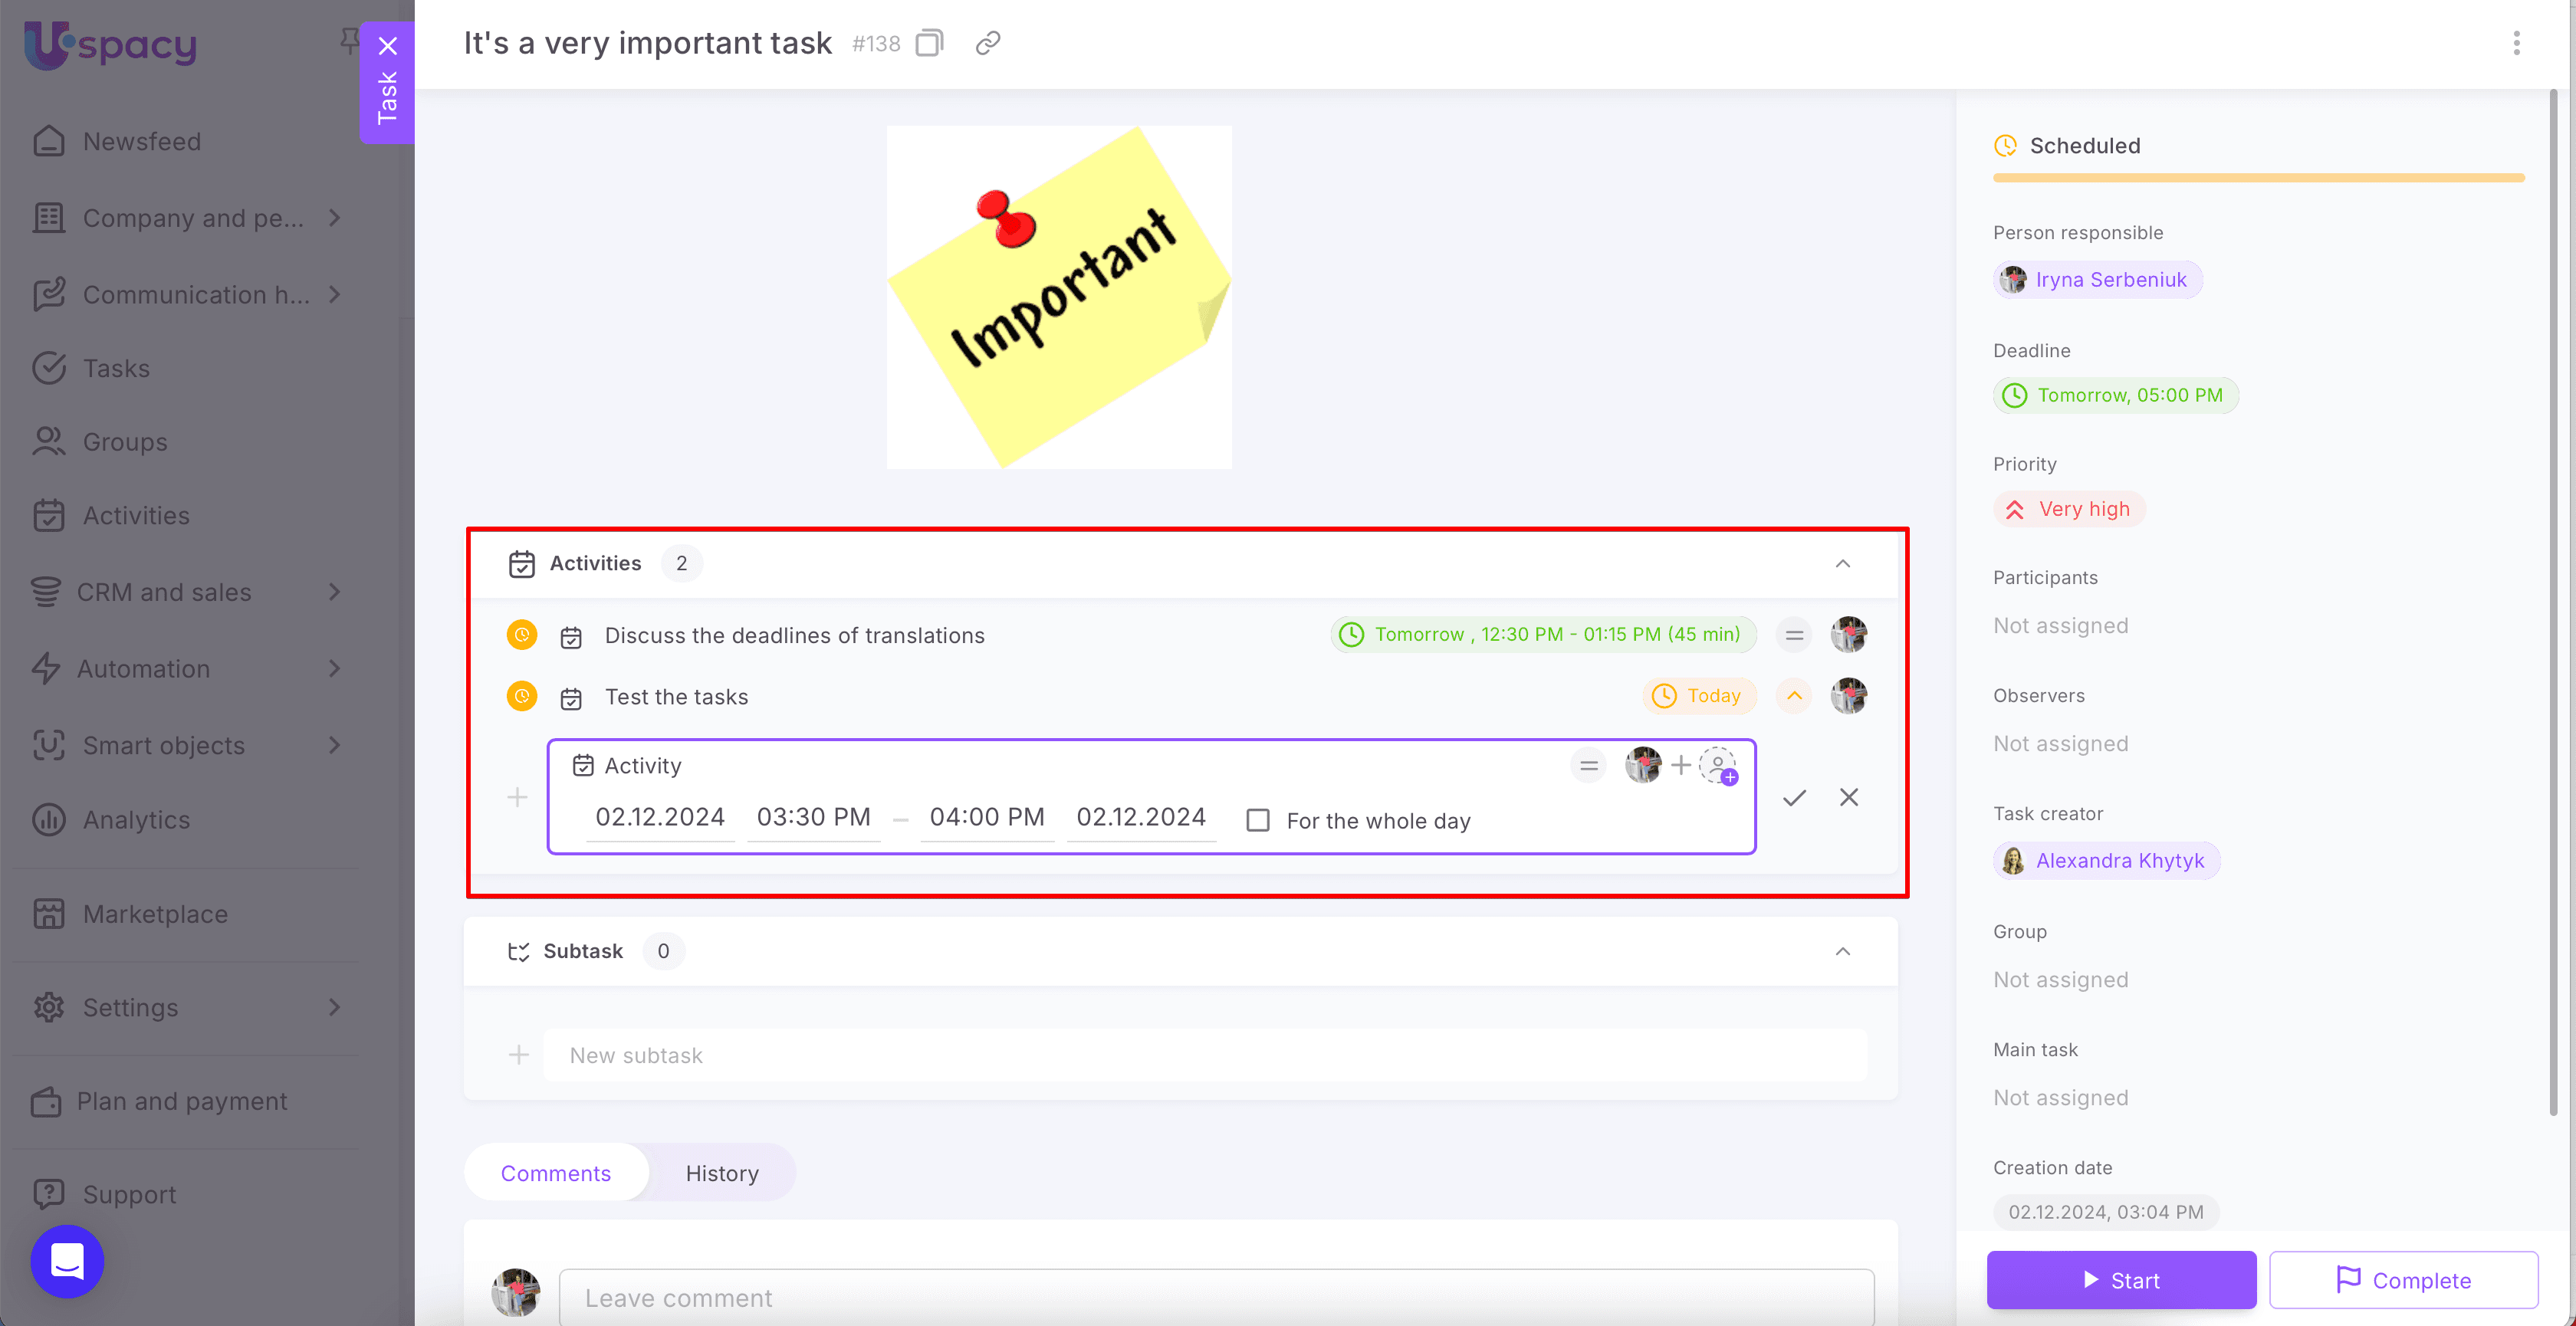
Task: Pin the sidebar with the pin icon
Action: [x=348, y=40]
